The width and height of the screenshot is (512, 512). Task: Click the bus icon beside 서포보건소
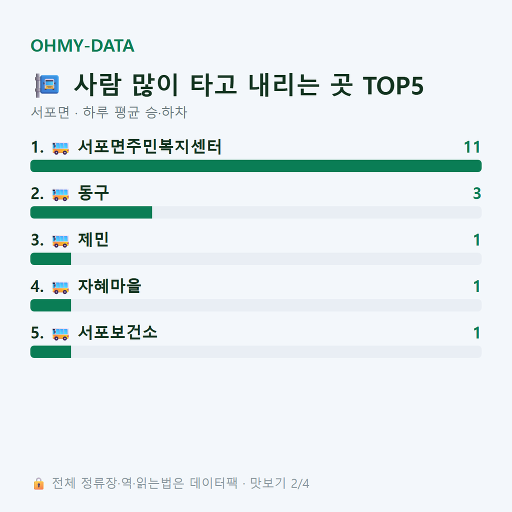tap(60, 333)
